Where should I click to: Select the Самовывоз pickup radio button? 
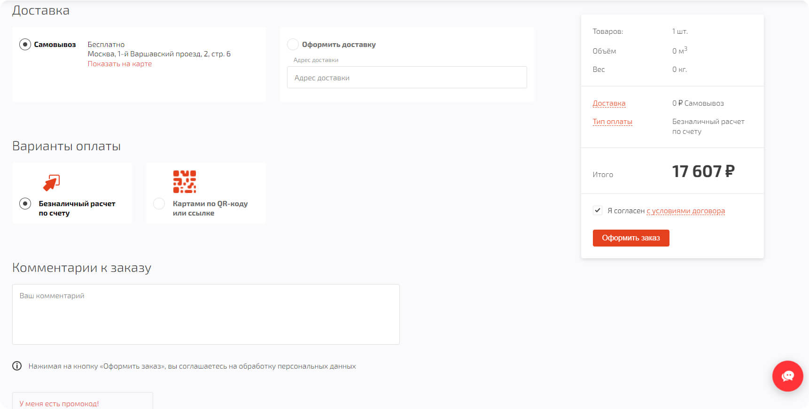(25, 45)
